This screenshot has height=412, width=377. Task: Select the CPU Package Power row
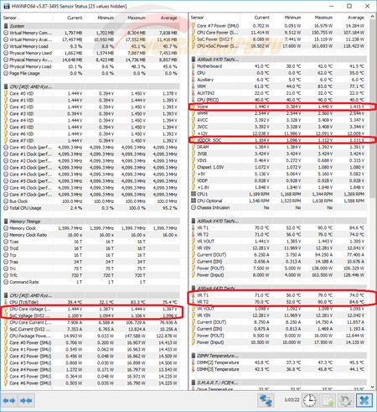tap(91, 336)
